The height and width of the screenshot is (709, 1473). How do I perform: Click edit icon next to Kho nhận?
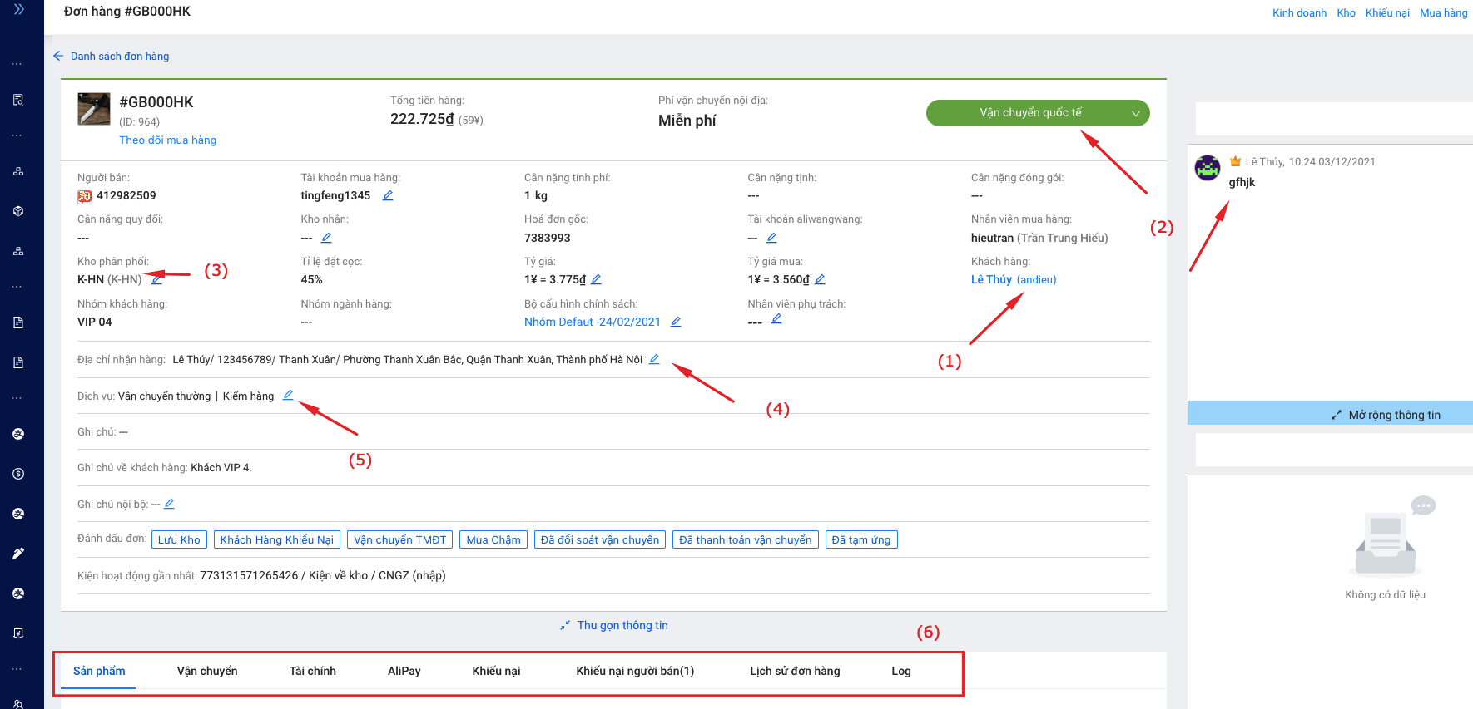pyautogui.click(x=326, y=238)
